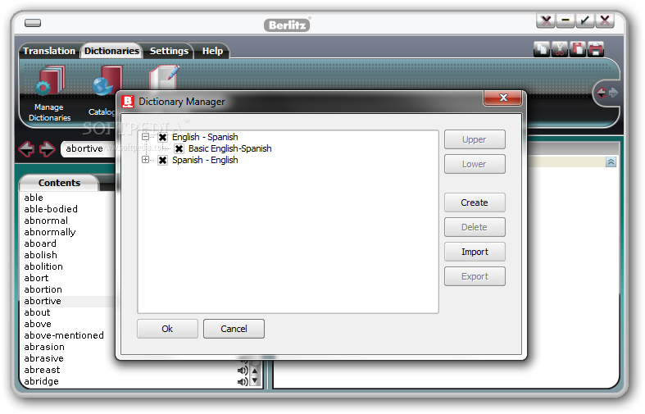
Task: Click the red printer icon
Action: pos(596,49)
